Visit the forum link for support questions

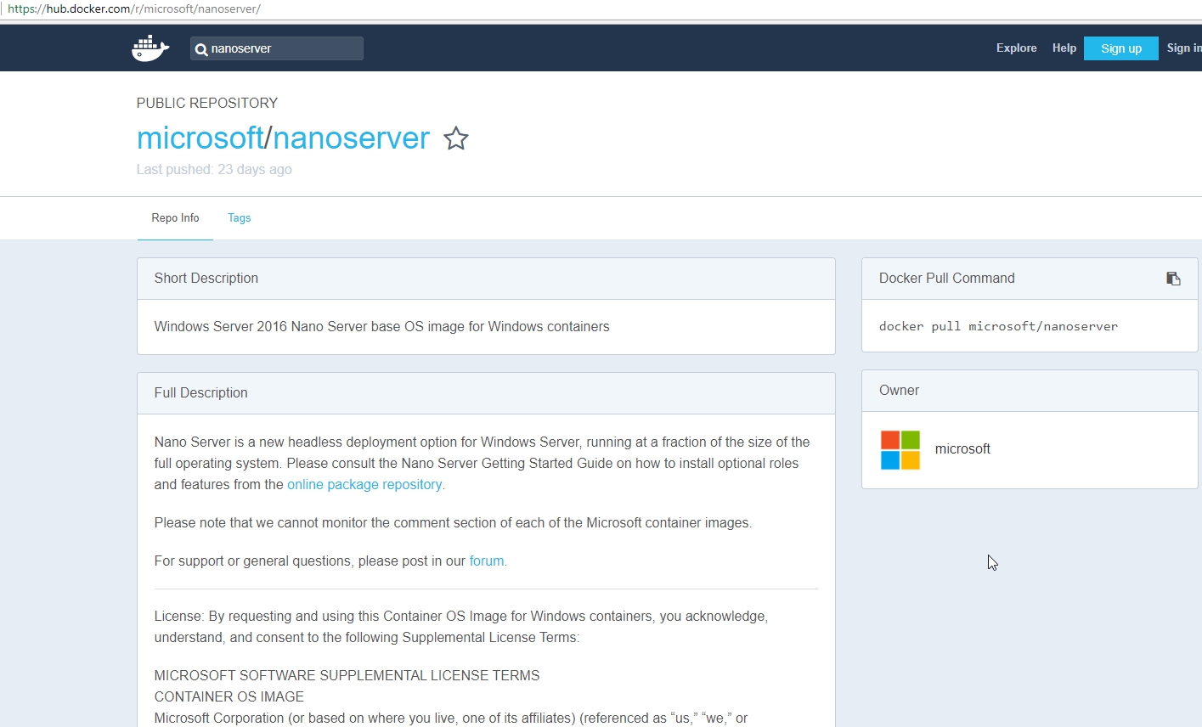tap(486, 561)
